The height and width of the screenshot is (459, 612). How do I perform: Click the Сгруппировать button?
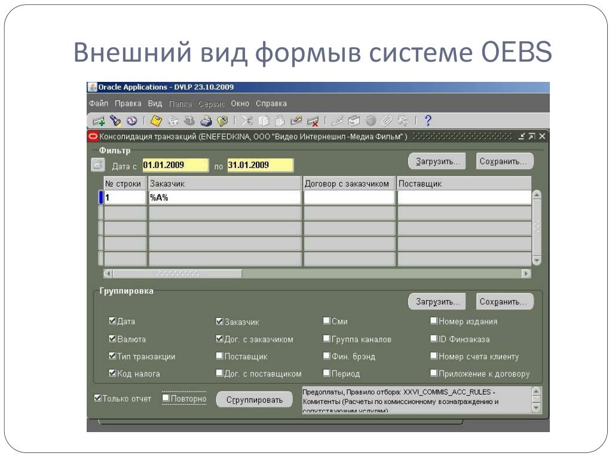tap(255, 400)
